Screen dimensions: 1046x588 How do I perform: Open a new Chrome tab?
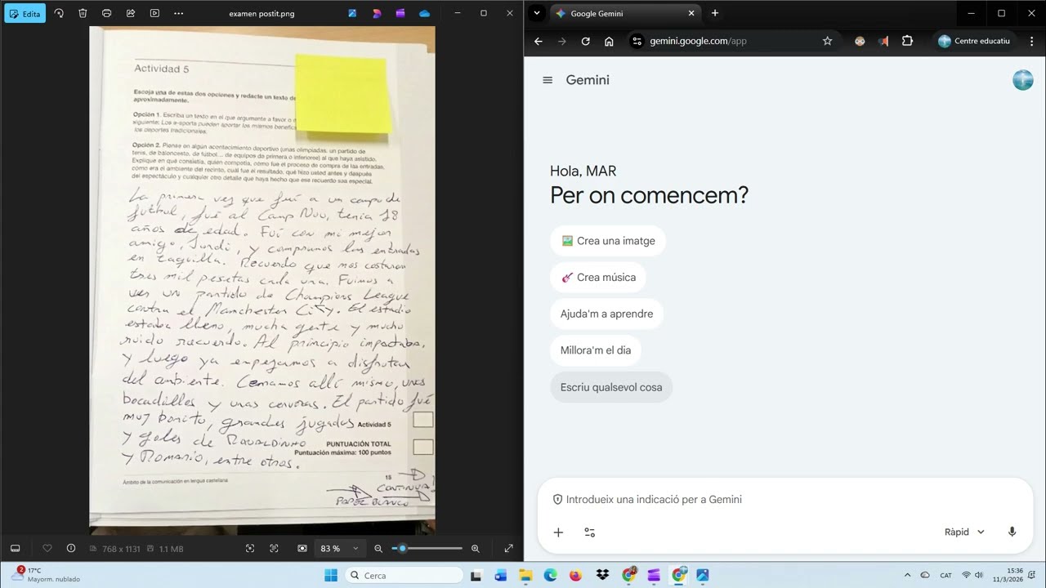[x=715, y=13]
